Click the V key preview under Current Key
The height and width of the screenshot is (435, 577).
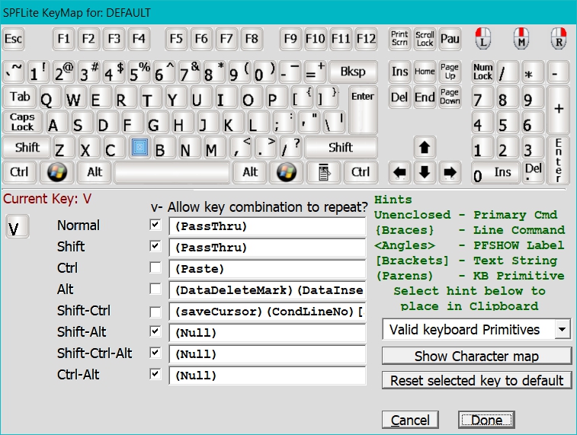click(17, 226)
